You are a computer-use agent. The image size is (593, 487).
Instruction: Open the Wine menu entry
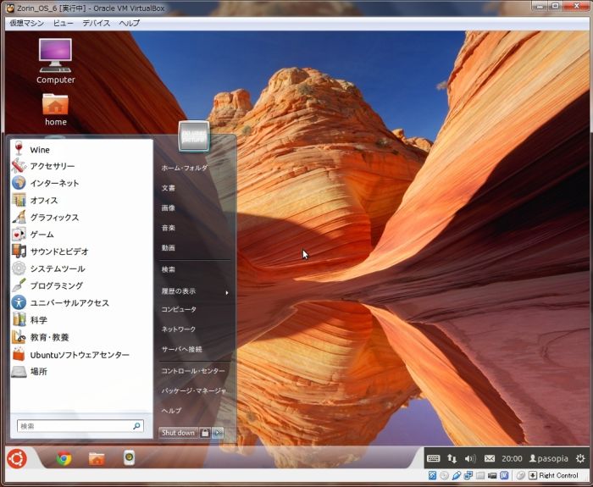40,150
